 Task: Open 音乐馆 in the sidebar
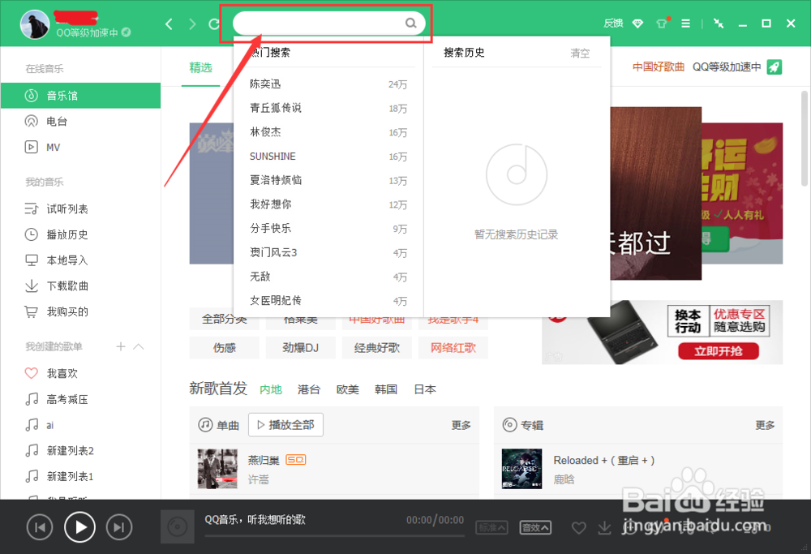80,96
